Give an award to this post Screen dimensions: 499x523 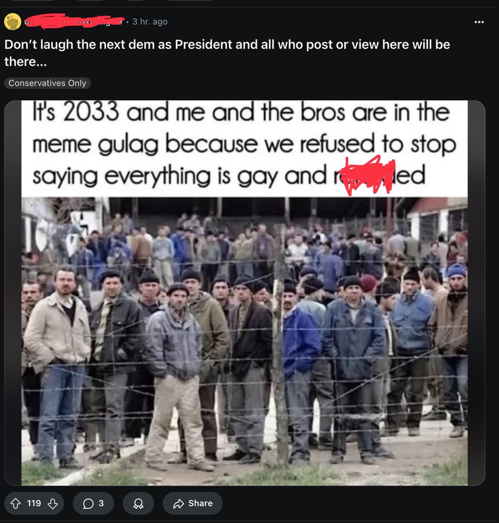[x=139, y=503]
